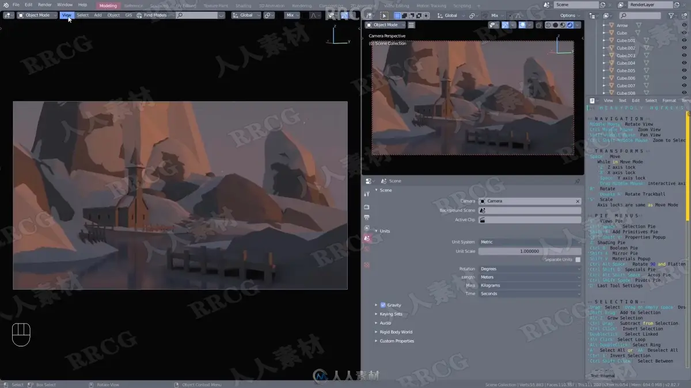The width and height of the screenshot is (691, 388).
Task: Open the Mix dropdown in left header
Action: 293,15
